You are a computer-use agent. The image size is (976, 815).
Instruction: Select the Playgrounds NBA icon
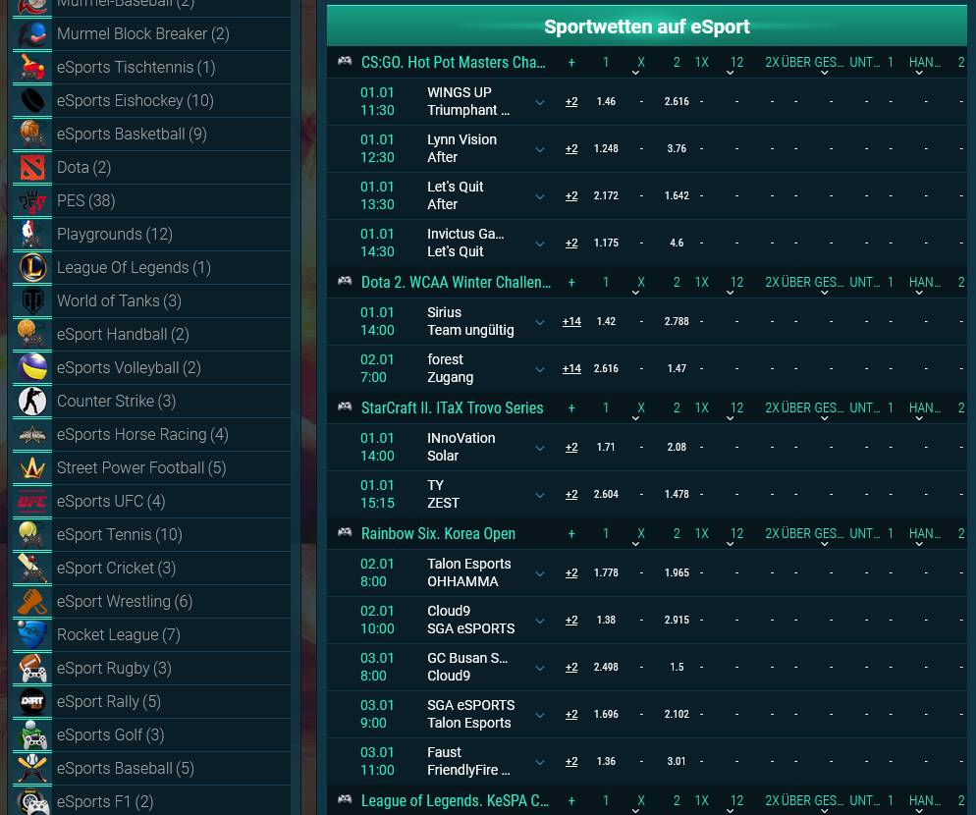[32, 234]
